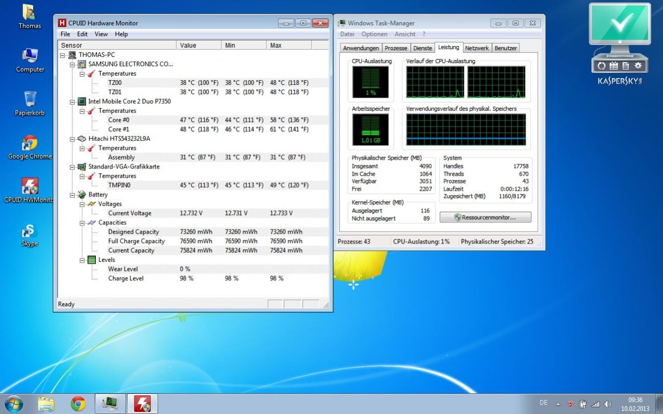Select the Battery node icon in HWMonitor
663x414 pixels.
tap(81, 195)
